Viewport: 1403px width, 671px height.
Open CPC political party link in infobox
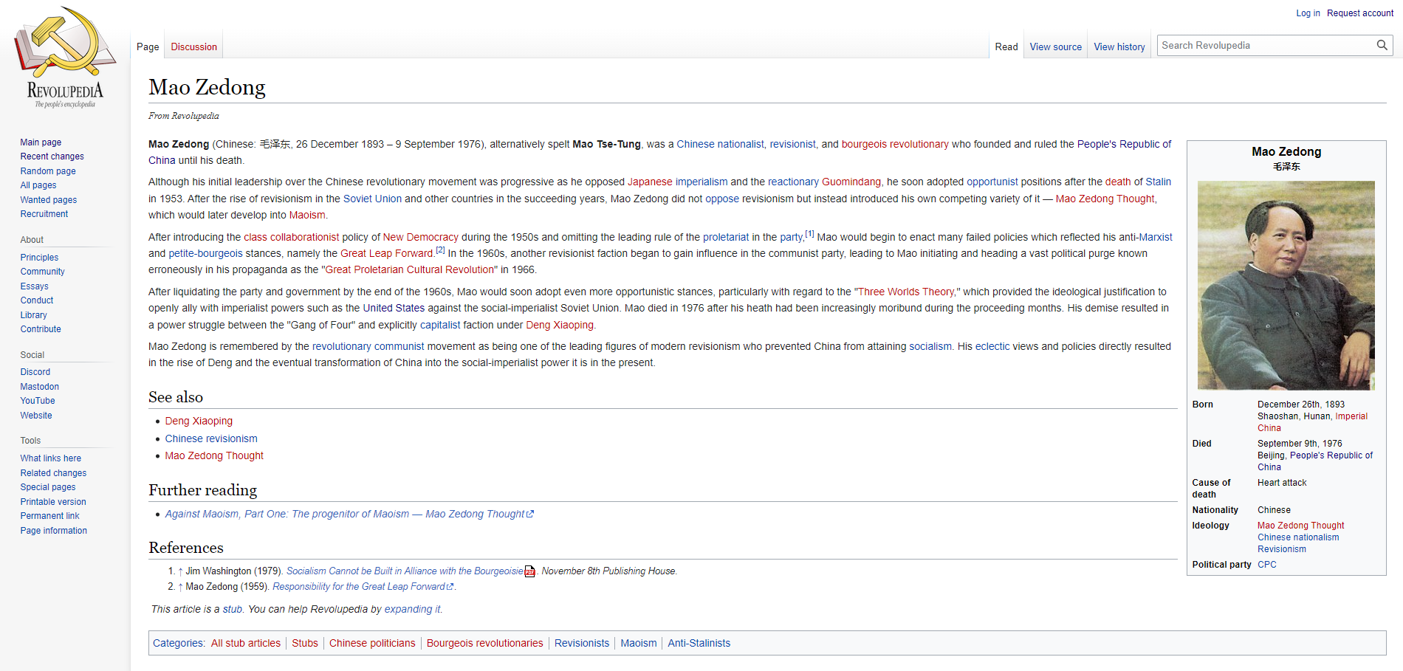tap(1267, 565)
